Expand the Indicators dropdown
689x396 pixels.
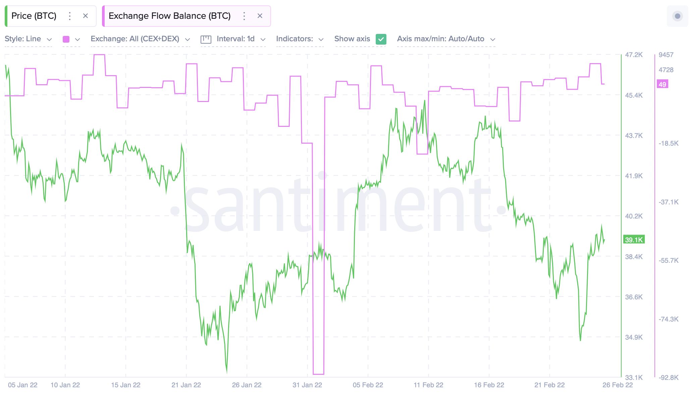pyautogui.click(x=299, y=39)
